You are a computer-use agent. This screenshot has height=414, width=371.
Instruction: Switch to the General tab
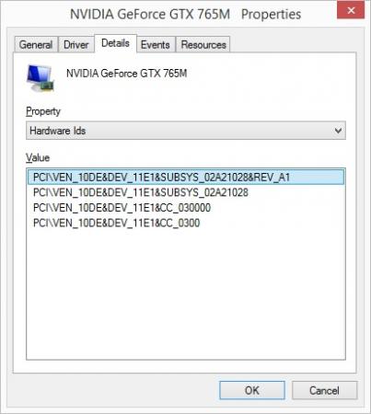tap(36, 45)
